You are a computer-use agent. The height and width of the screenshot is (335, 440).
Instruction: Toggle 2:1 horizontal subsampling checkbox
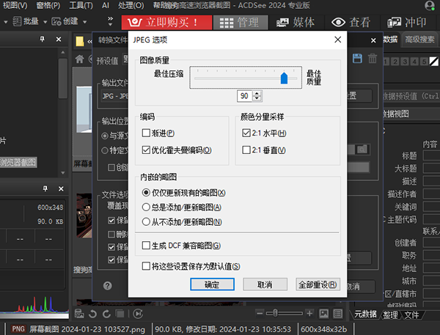click(246, 133)
